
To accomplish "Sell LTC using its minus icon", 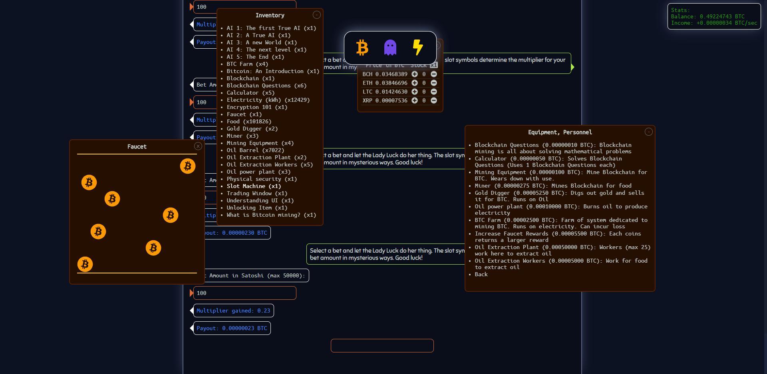I will [x=434, y=92].
